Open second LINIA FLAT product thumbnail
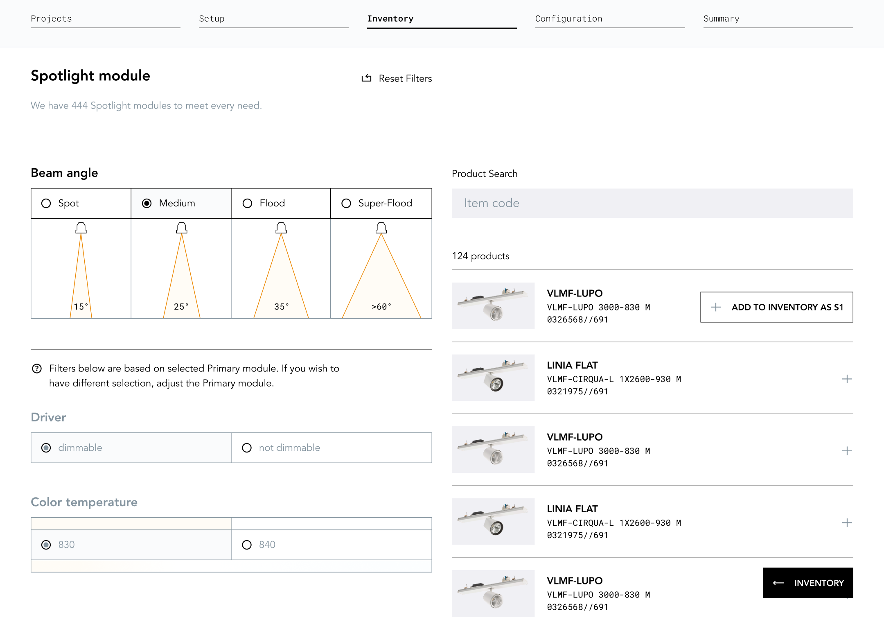Screen dimensions: 884x629 [x=493, y=521]
